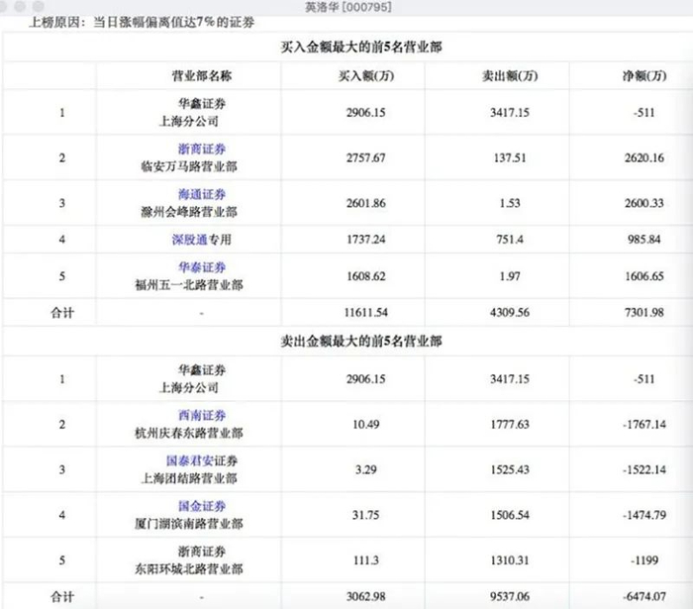Select the total sell amount 4309.56

(x=510, y=313)
